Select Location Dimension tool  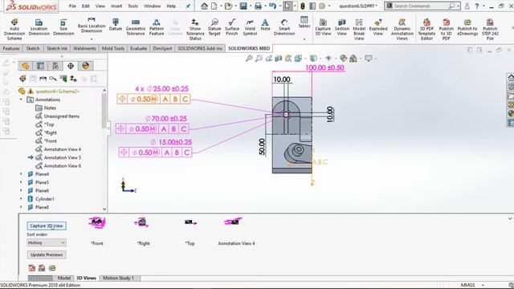tap(39, 26)
